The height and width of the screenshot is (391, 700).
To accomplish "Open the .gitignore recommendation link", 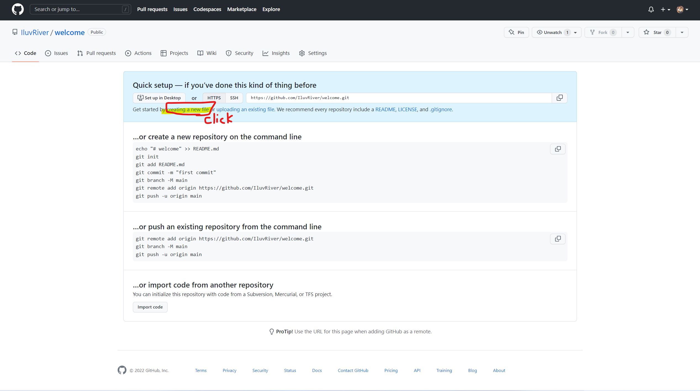I will 441,110.
